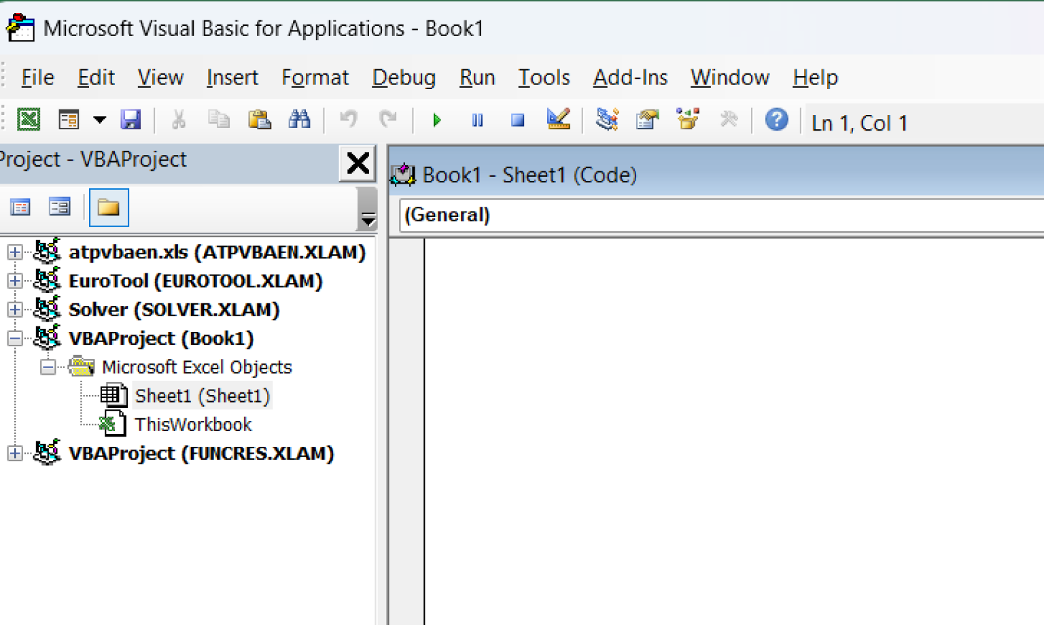The width and height of the screenshot is (1044, 625).
Task: Open the Add-Ins menu
Action: coord(629,78)
